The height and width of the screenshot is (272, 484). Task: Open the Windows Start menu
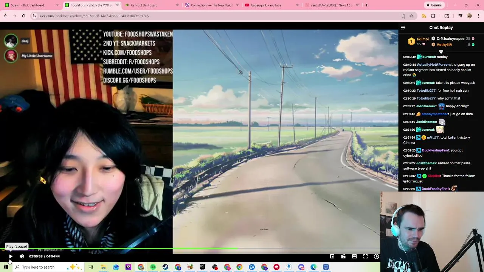pyautogui.click(x=6, y=267)
